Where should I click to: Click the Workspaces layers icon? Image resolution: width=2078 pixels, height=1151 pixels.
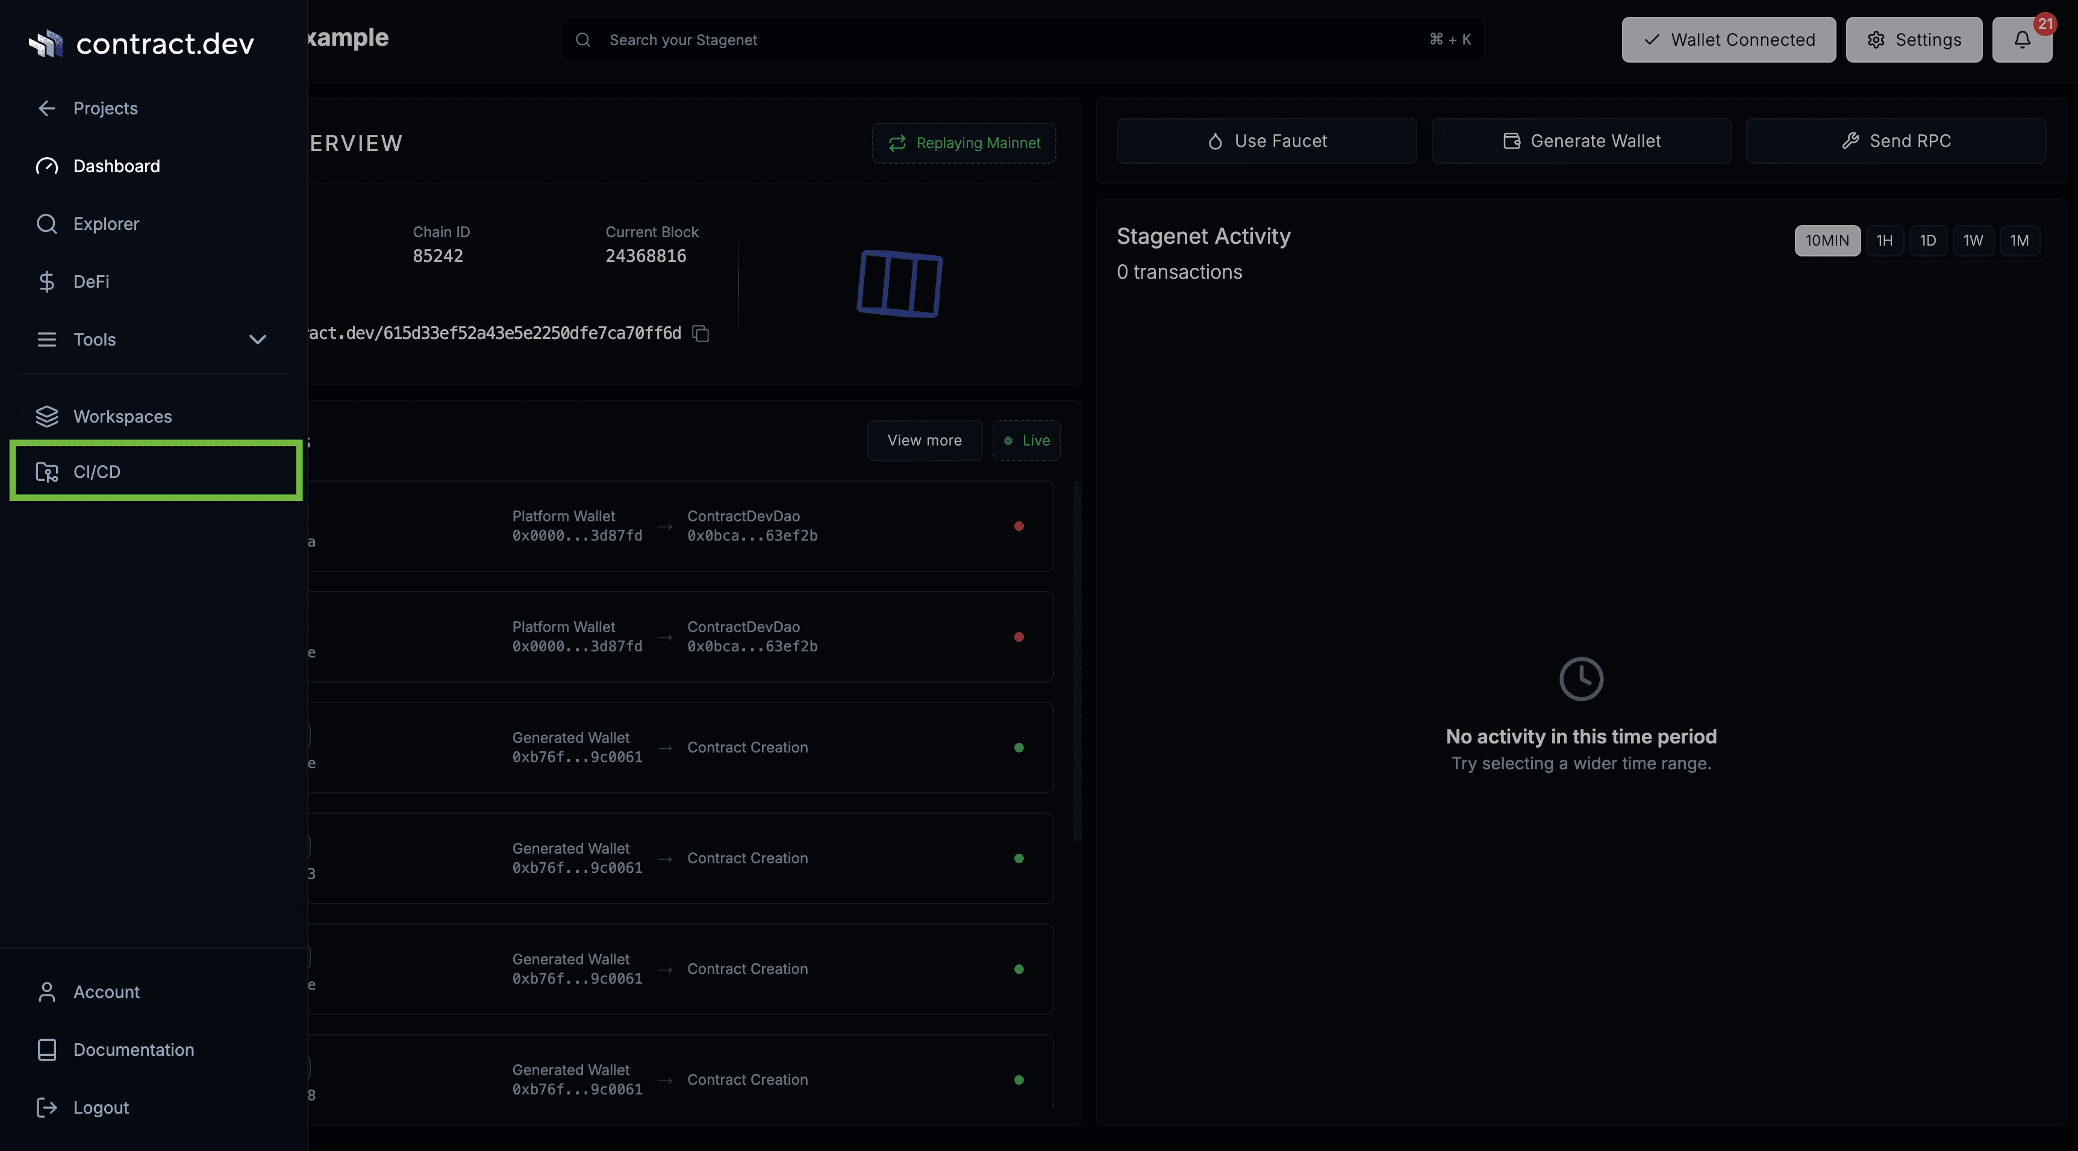(x=46, y=416)
